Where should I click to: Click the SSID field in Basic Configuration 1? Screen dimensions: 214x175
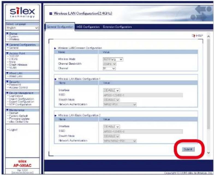coord(143,95)
